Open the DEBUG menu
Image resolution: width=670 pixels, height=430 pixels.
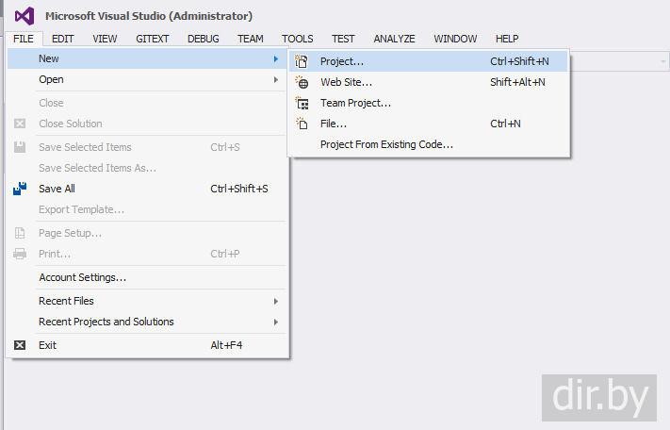coord(203,39)
